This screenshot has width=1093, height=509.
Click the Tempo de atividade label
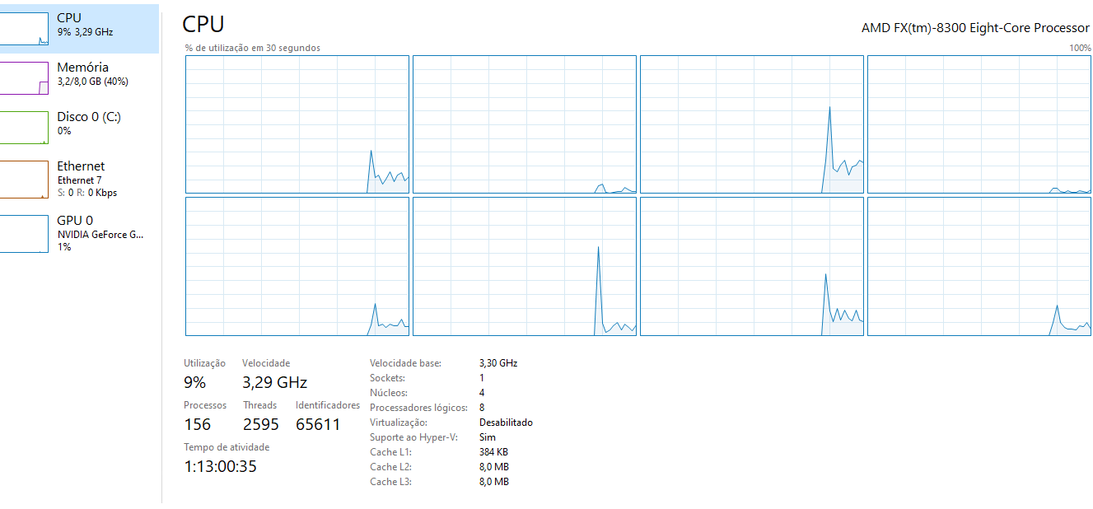[227, 447]
